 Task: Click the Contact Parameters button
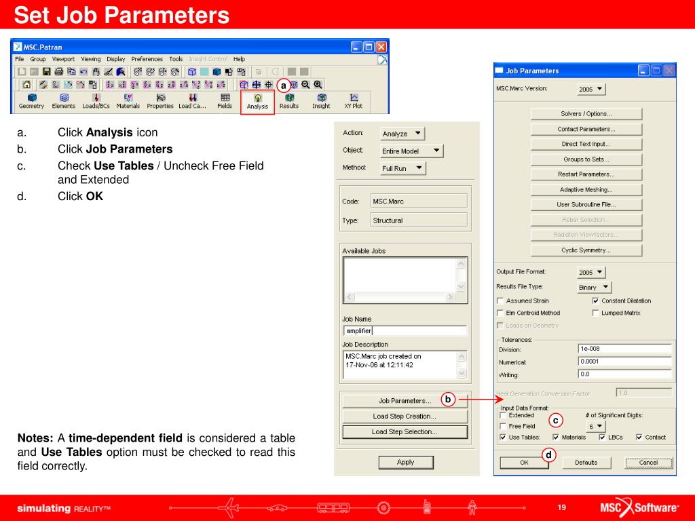click(x=586, y=129)
